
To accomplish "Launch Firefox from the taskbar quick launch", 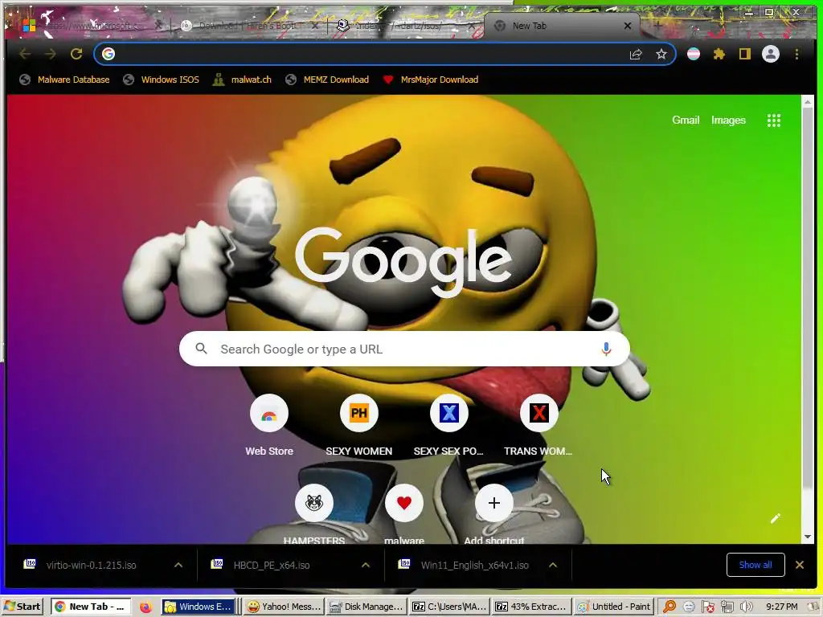I will [145, 607].
